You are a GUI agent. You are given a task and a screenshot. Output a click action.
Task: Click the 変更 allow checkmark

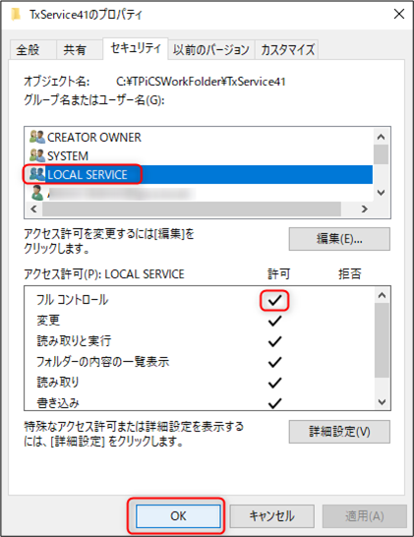click(274, 321)
